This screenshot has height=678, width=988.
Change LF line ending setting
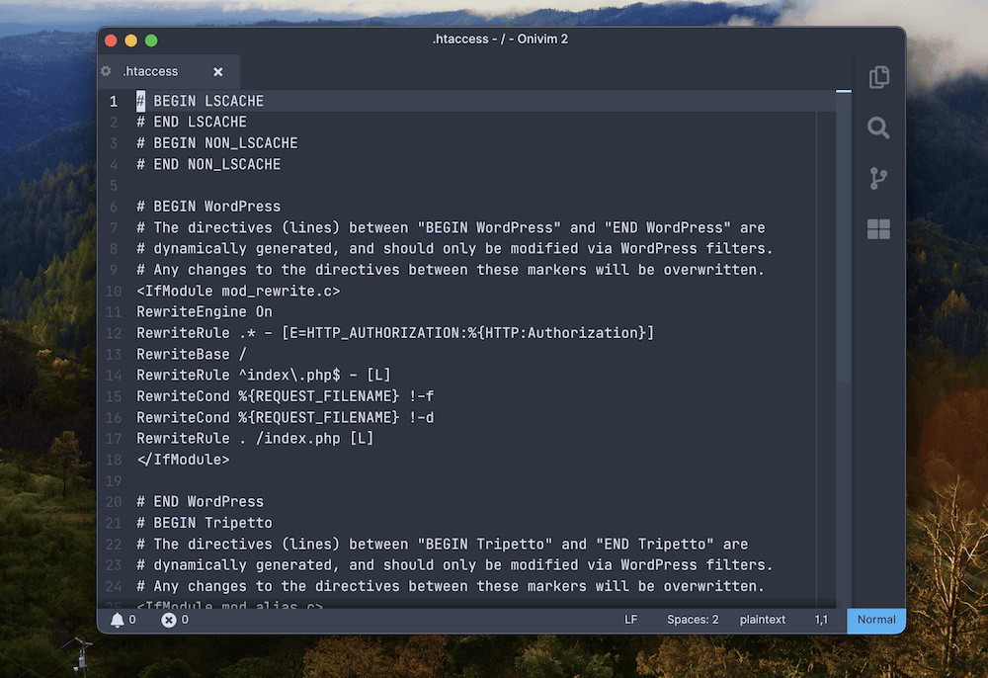[x=630, y=620]
